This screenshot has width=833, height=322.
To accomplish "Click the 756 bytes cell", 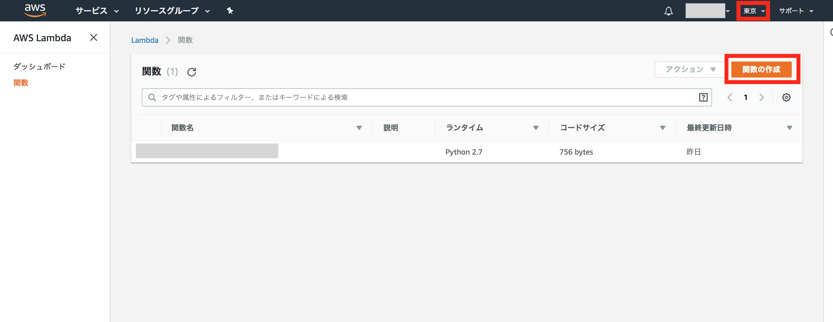I will 576,152.
